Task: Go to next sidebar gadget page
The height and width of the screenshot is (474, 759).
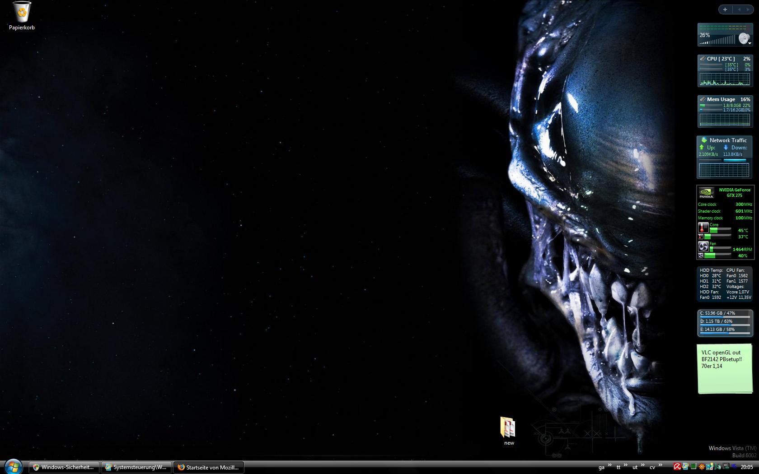Action: [x=748, y=9]
